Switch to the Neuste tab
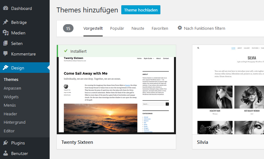Image resolution: width=264 pixels, height=159 pixels. pyautogui.click(x=138, y=29)
